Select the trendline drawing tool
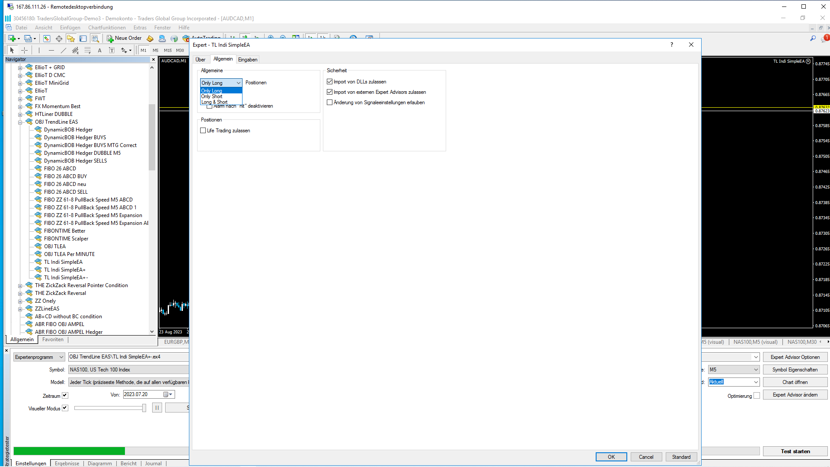Viewport: 830px width, 467px height. point(64,50)
